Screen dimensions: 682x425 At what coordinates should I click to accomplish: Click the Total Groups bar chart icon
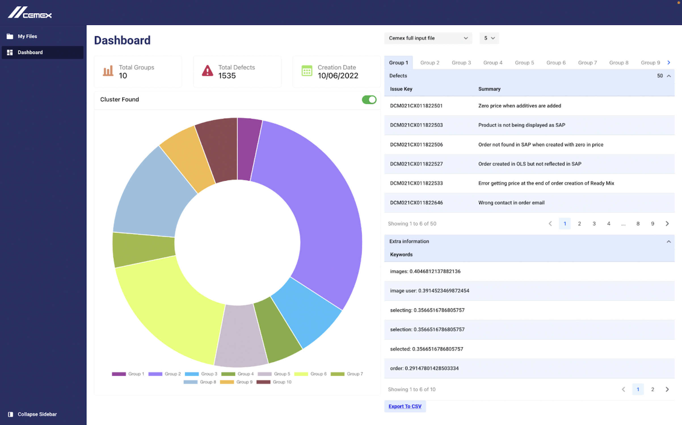coord(108,71)
